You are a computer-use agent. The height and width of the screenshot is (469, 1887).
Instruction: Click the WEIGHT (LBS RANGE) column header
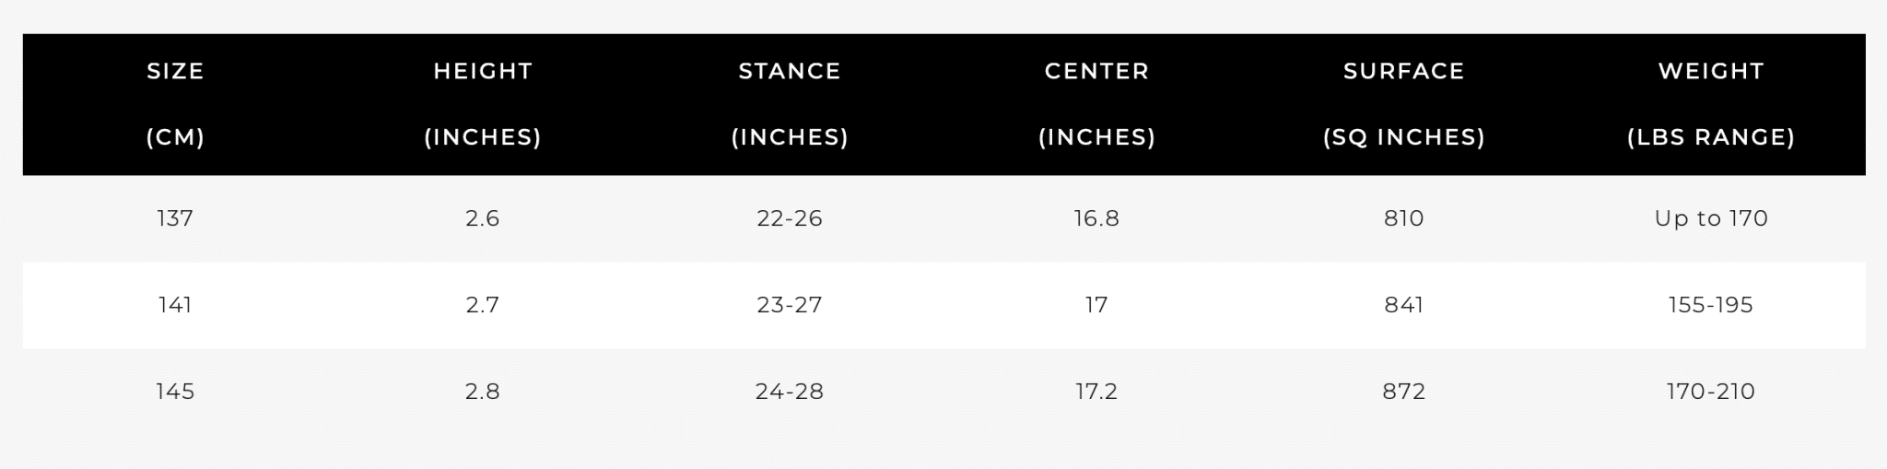click(1711, 104)
